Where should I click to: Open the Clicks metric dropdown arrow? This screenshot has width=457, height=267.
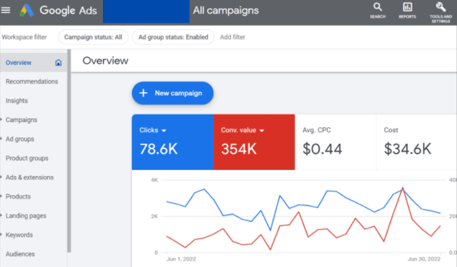(164, 131)
